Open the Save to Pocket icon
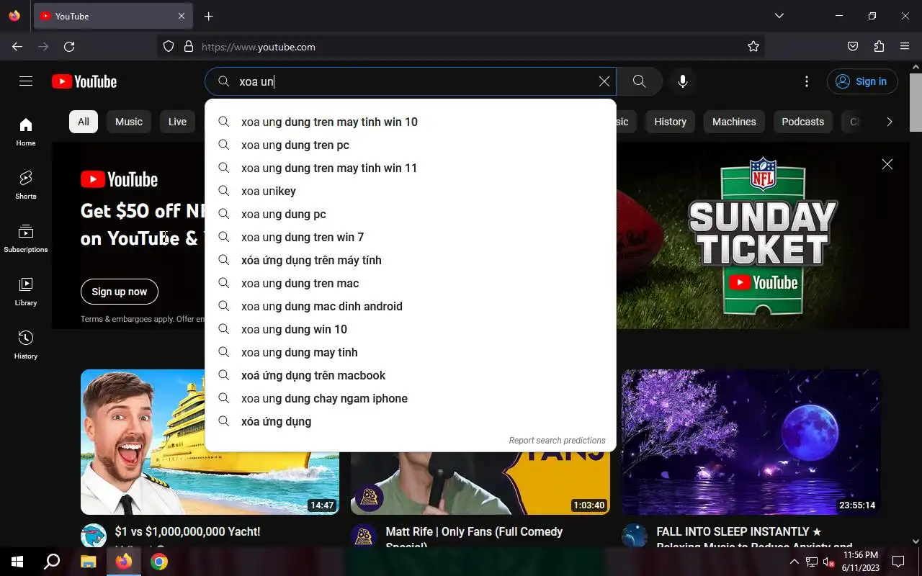 pyautogui.click(x=853, y=47)
